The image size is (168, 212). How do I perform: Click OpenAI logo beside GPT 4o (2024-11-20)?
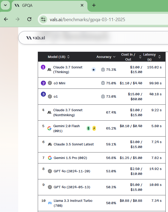pos(50,171)
